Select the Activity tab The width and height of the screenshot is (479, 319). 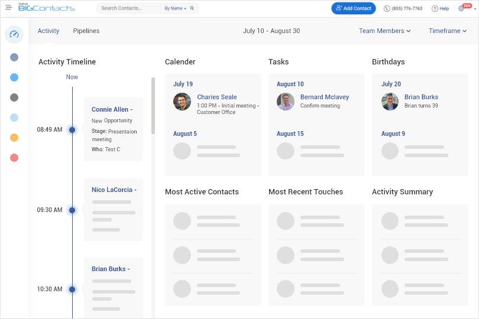pos(48,31)
